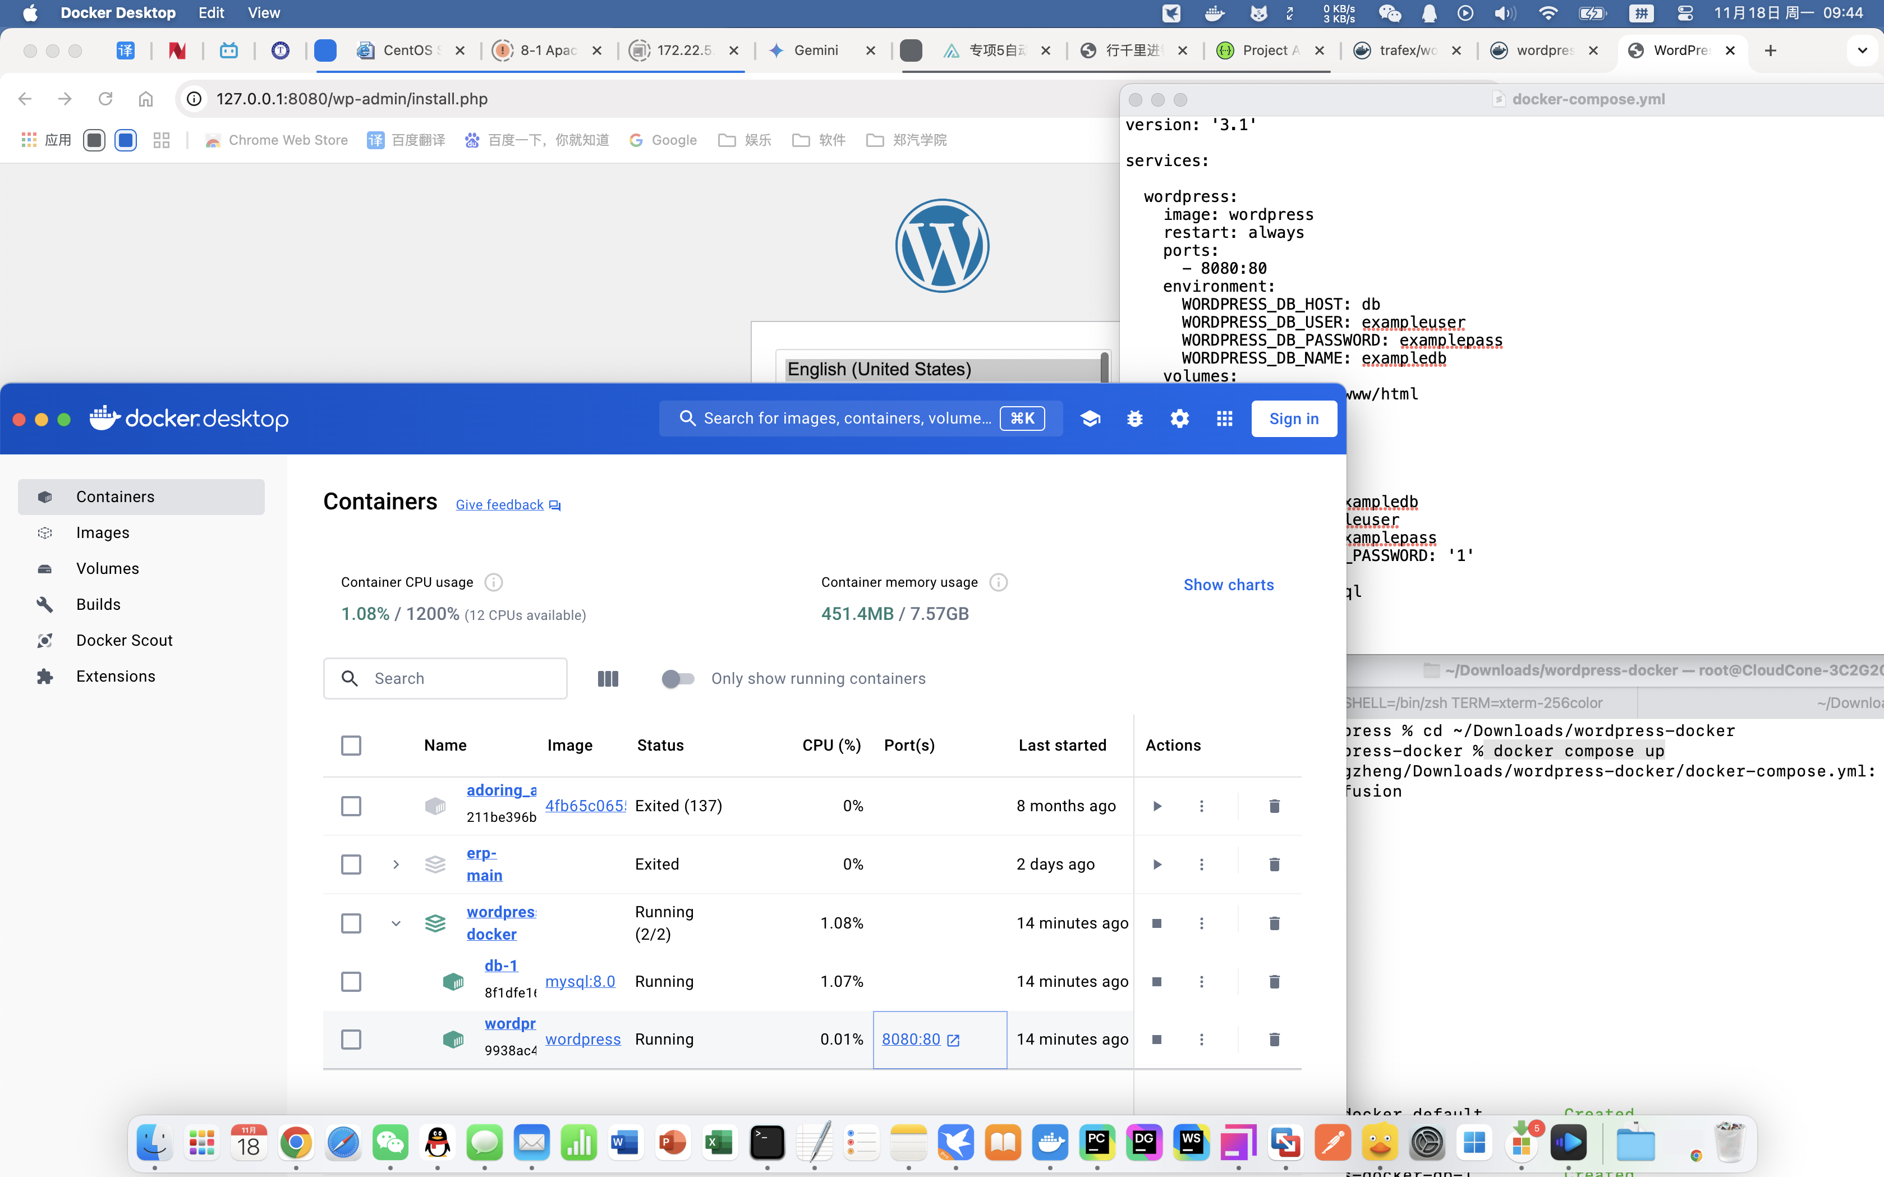Select all containers with header checkbox
1884x1177 pixels.
[x=351, y=745]
